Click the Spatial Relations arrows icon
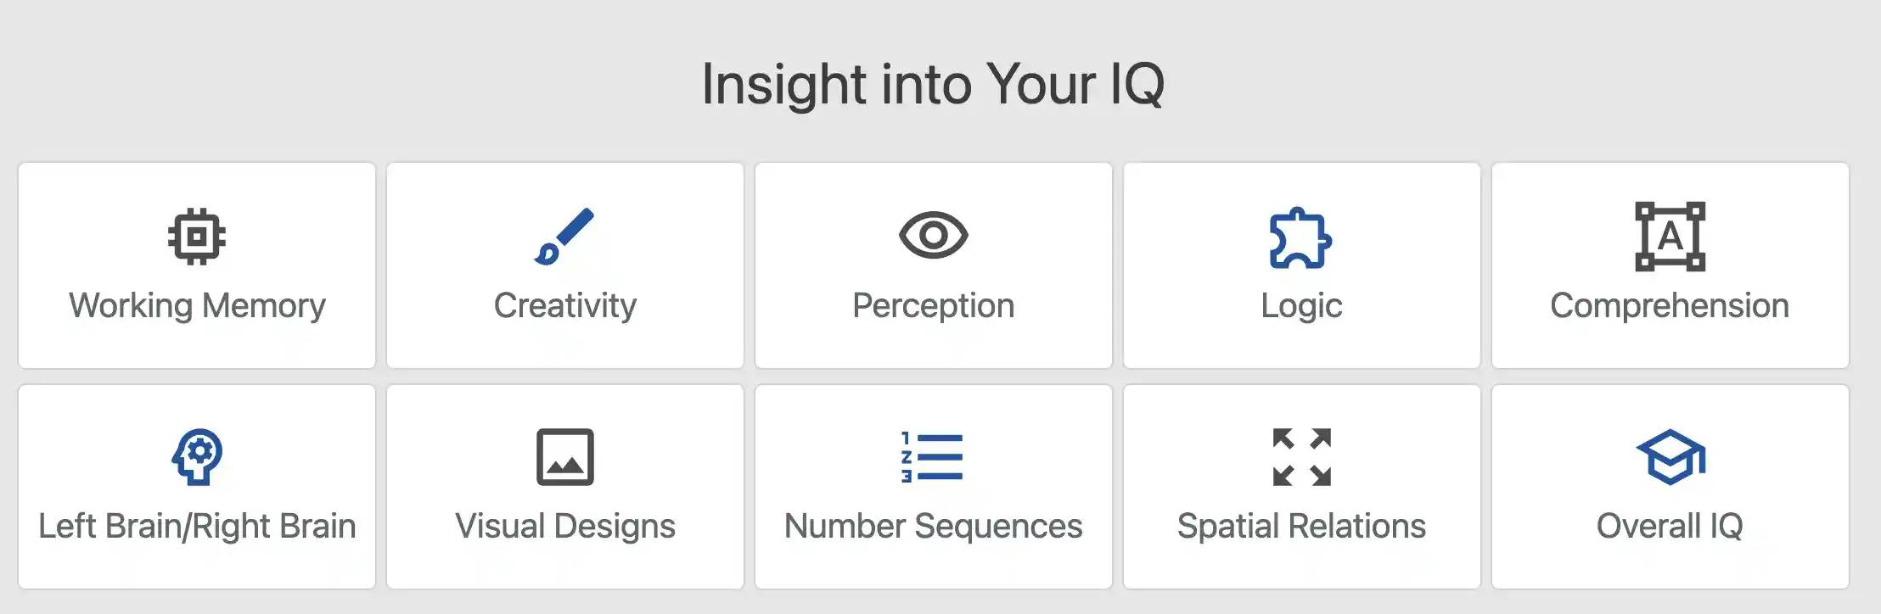The image size is (1881, 614). (x=1301, y=457)
